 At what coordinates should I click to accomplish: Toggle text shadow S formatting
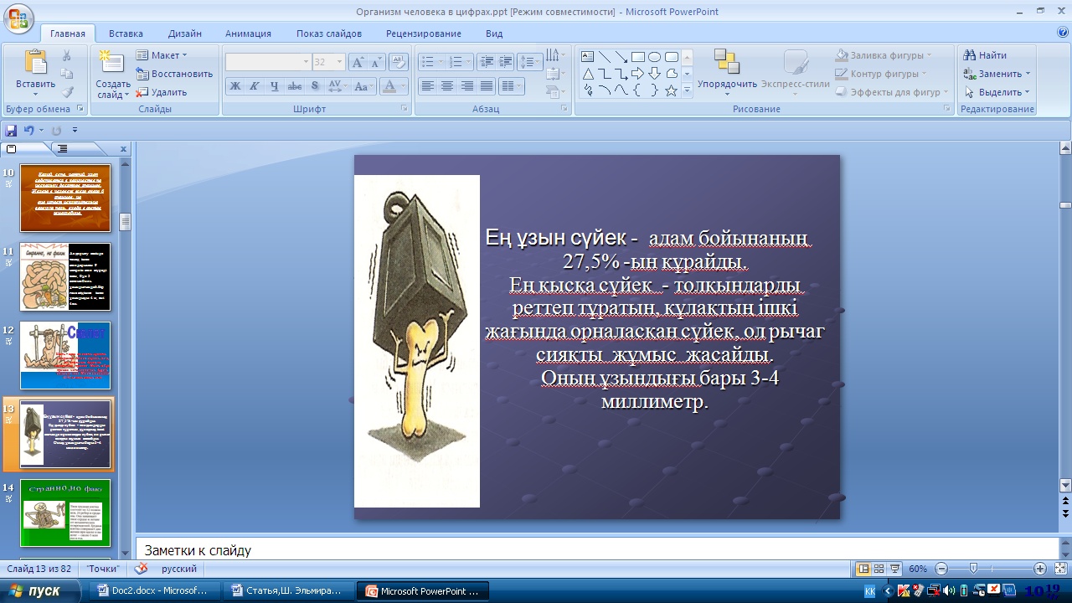(x=314, y=86)
